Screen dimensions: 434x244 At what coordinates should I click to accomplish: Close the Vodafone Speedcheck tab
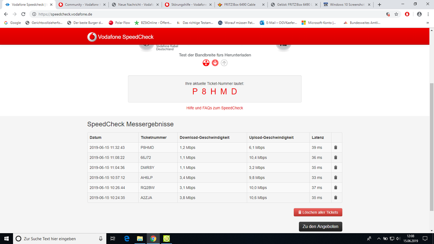(x=51, y=4)
